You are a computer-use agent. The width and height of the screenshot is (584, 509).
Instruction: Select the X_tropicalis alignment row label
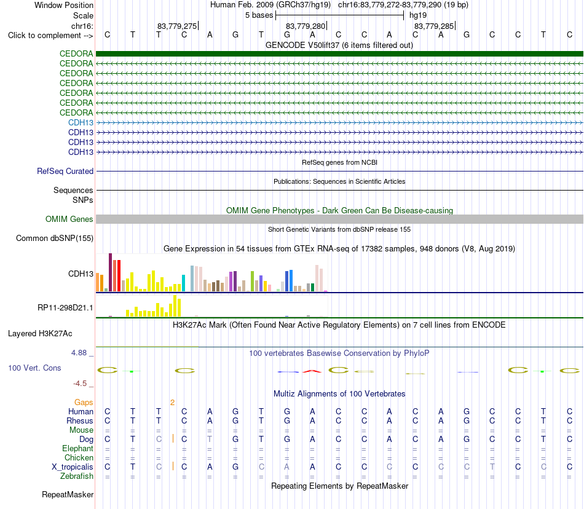[73, 467]
